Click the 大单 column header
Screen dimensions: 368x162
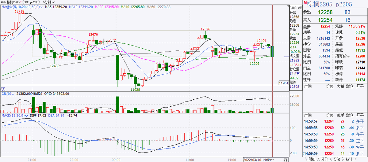(x=340, y=87)
